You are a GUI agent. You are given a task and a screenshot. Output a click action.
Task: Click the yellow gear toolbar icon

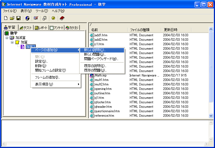tap(53, 18)
